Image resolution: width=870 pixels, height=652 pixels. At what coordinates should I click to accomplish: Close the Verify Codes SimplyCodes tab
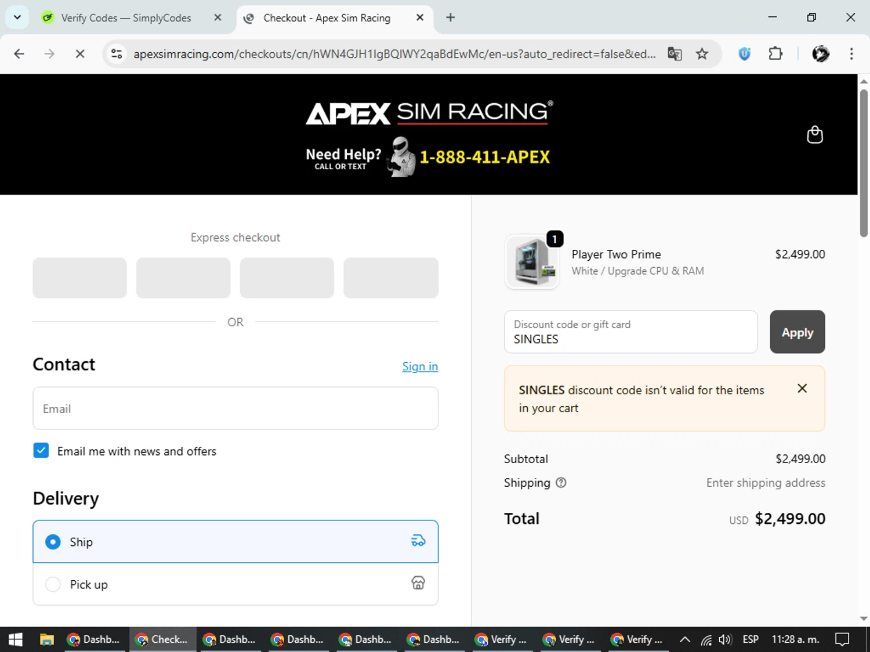pos(217,17)
